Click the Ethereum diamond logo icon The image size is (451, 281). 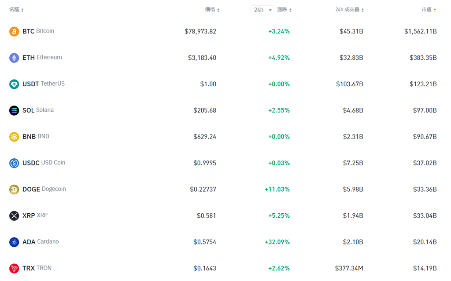pos(14,58)
